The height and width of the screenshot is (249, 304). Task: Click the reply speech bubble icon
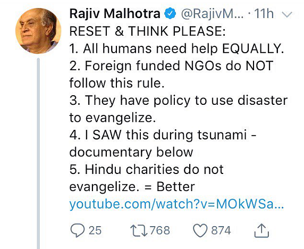[78, 230]
